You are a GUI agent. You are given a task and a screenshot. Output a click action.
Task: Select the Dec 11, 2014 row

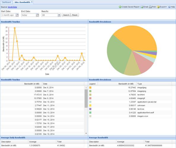42,105
